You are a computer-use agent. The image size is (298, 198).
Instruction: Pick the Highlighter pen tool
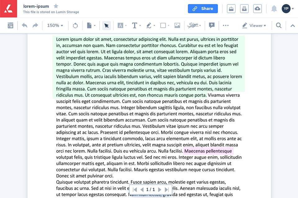click(149, 25)
